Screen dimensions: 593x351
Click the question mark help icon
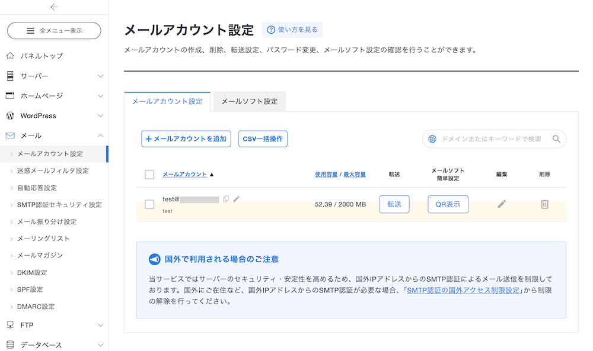click(x=271, y=30)
